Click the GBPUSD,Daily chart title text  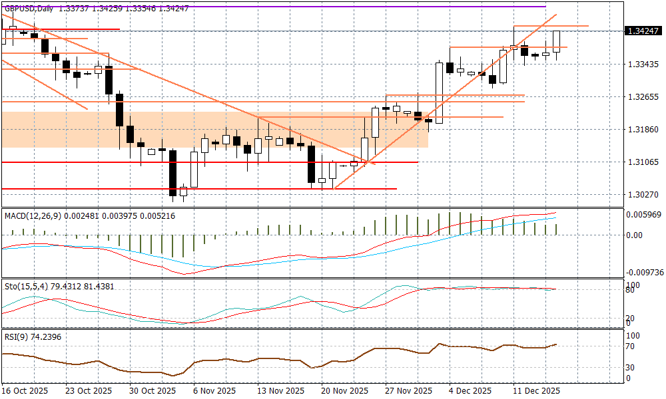(x=29, y=9)
